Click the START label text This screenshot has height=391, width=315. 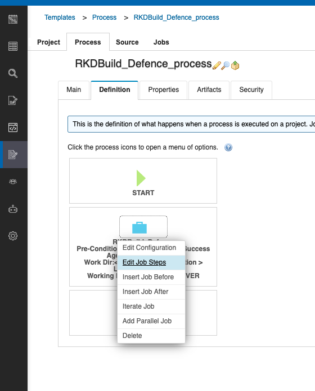click(x=143, y=193)
